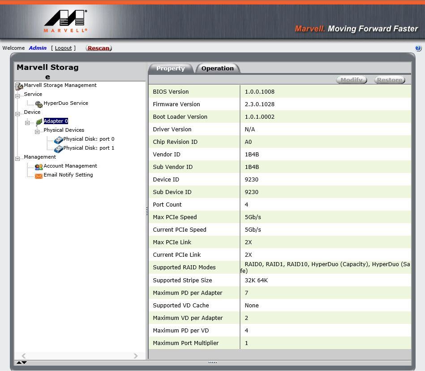Click the Driver Version N/A value
Screen dimensions: 425x371
pyautogui.click(x=250, y=129)
